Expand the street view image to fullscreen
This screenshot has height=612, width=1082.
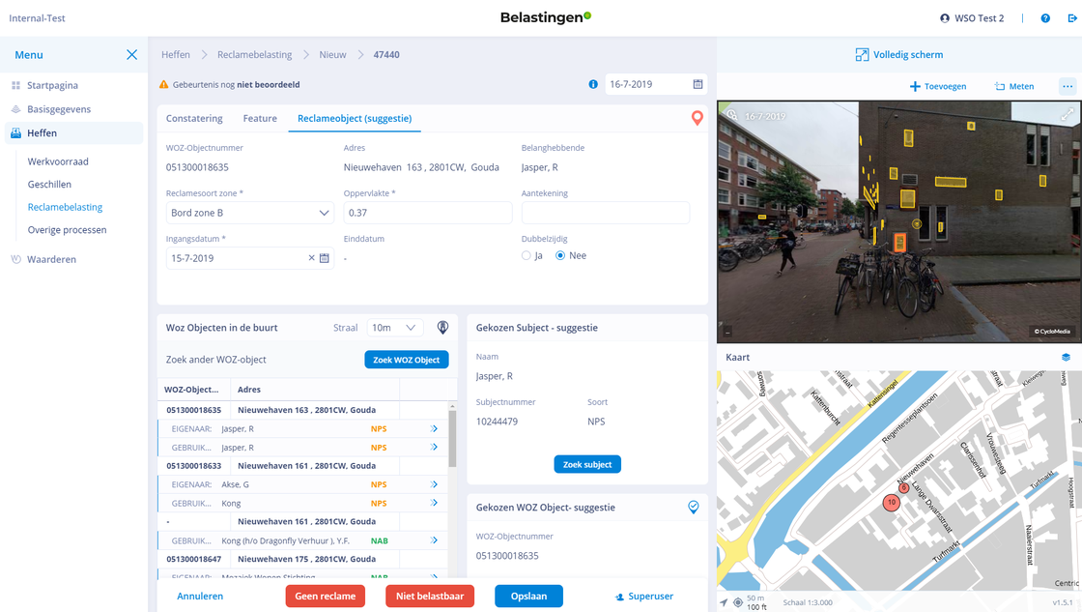pos(1067,114)
